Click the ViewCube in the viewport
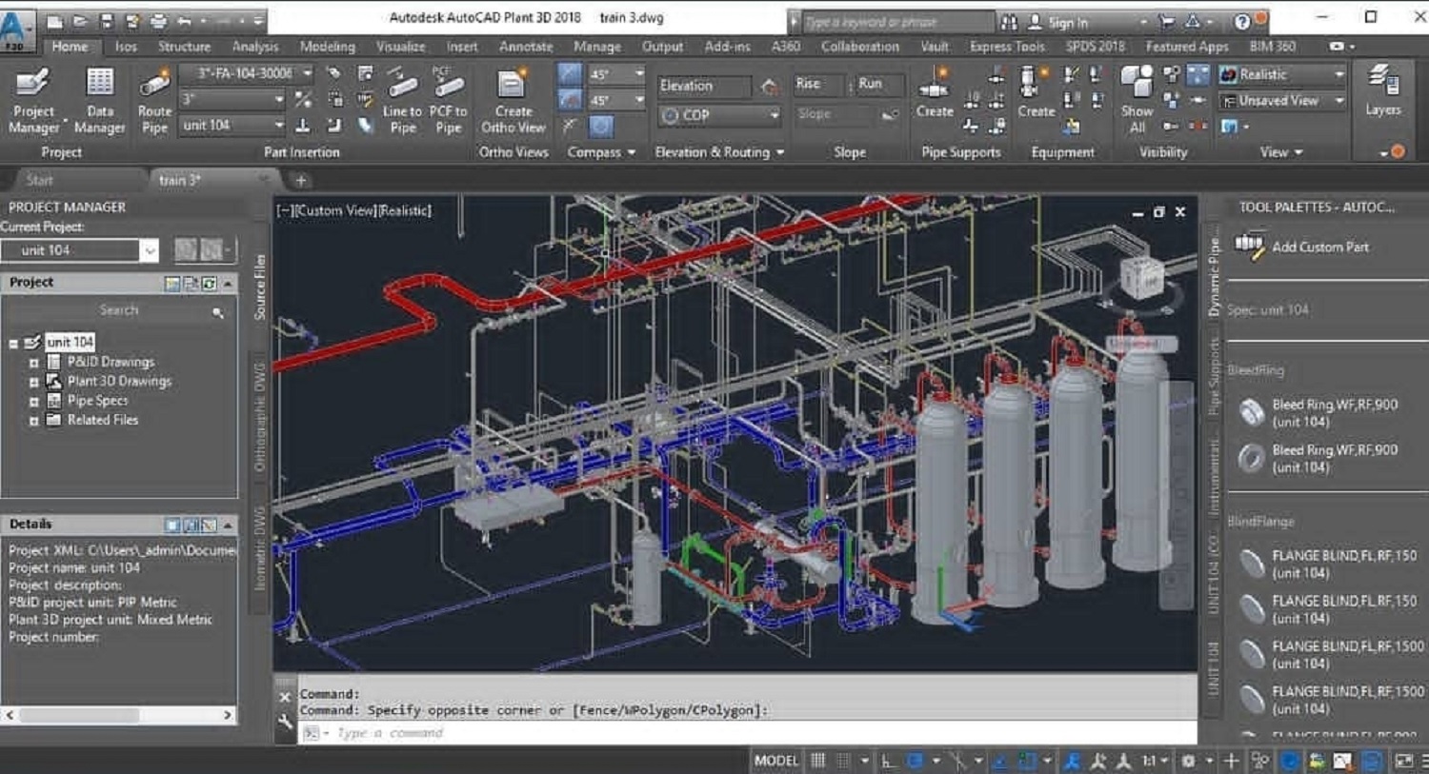The image size is (1429, 774). (1140, 280)
